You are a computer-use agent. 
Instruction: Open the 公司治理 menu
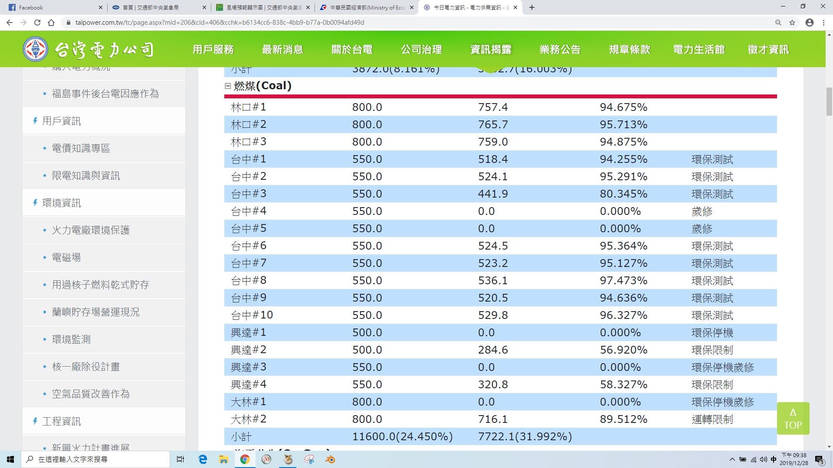coord(421,49)
